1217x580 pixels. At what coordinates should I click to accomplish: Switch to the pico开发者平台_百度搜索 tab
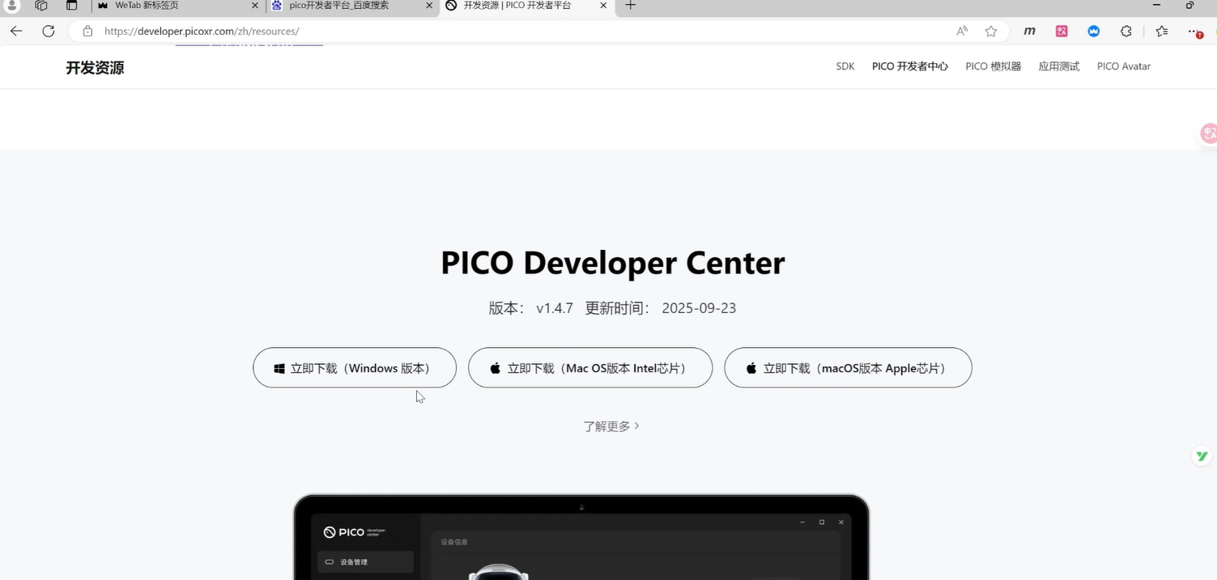tap(352, 6)
